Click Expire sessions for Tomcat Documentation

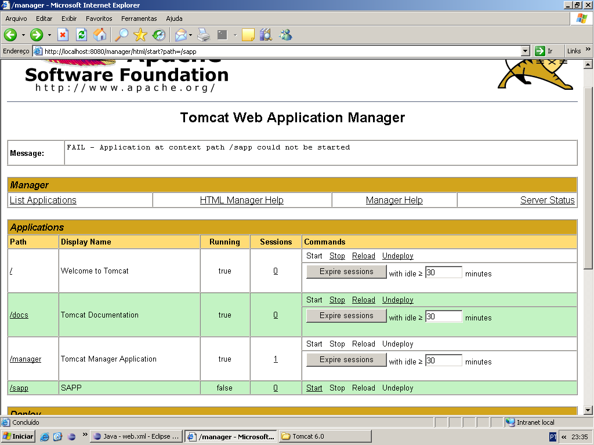346,316
